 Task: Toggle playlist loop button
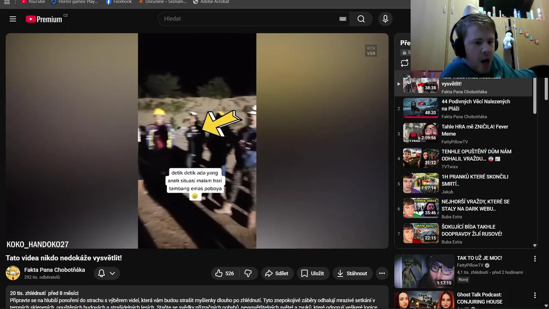tap(404, 63)
